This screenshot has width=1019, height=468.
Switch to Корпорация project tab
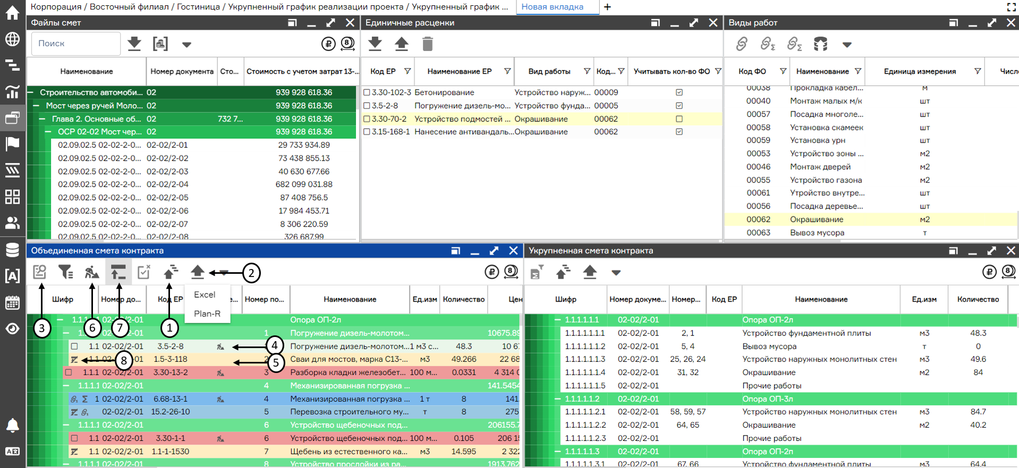(x=269, y=7)
